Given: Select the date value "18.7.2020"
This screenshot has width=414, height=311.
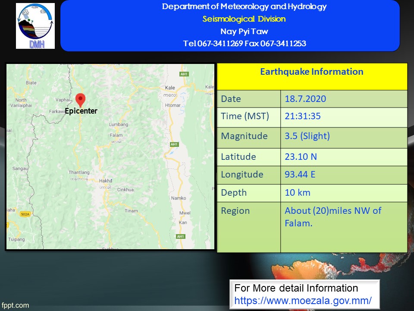Looking at the screenshot, I should pos(305,99).
